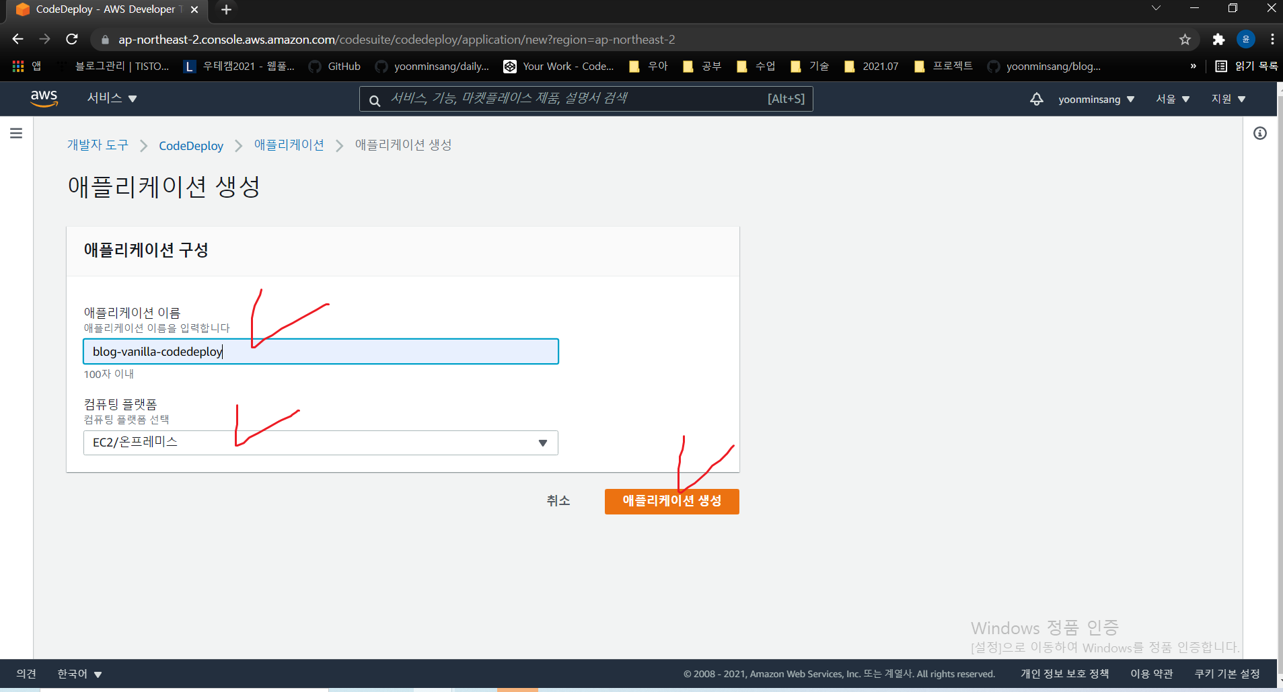Open the 컴퓨팅 플랫폼 EC2/온프레미스 dropdown
Image resolution: width=1283 pixels, height=692 pixels.
pos(321,443)
